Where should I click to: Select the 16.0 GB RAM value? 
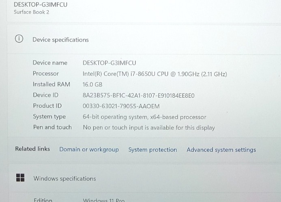pyautogui.click(x=92, y=84)
